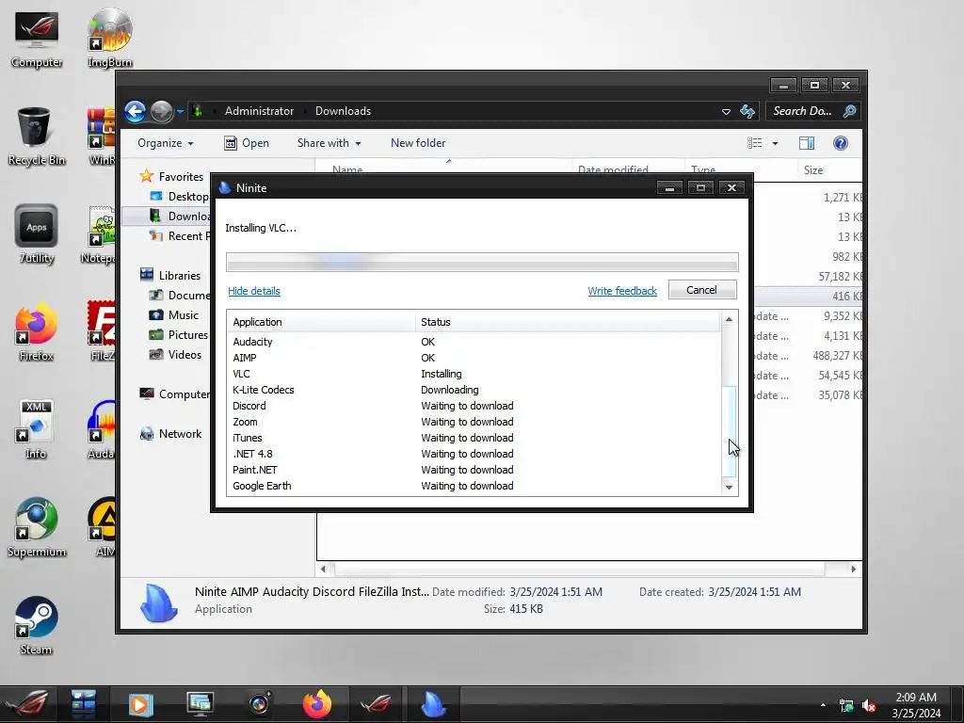Image resolution: width=964 pixels, height=723 pixels.
Task: Launch Firefox from the desktop shortcut
Action: point(37,332)
